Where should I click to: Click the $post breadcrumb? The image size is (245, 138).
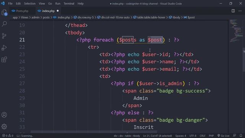pyautogui.click(x=189, y=17)
